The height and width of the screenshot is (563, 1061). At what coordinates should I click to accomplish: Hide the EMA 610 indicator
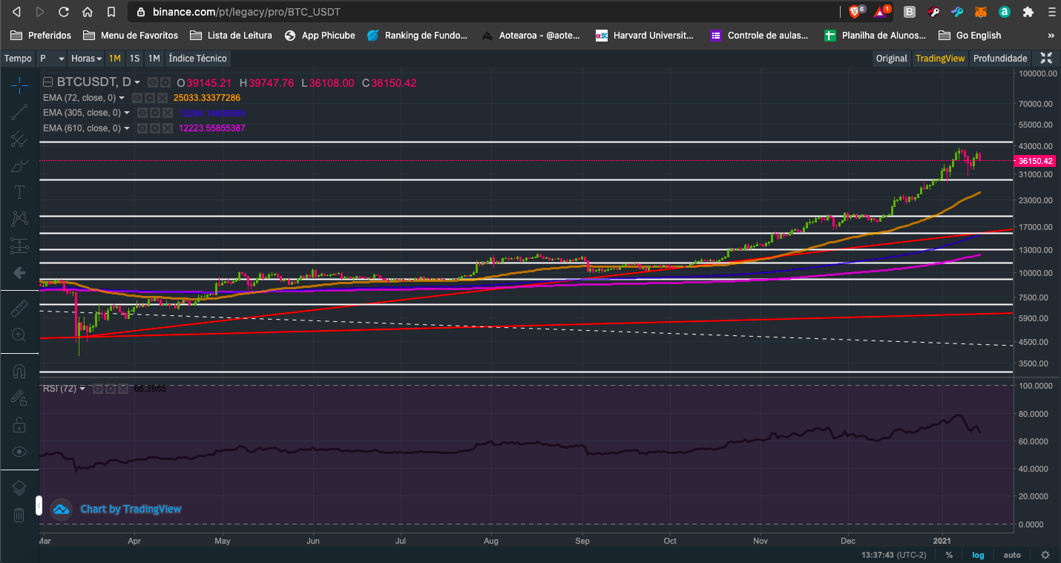point(143,128)
